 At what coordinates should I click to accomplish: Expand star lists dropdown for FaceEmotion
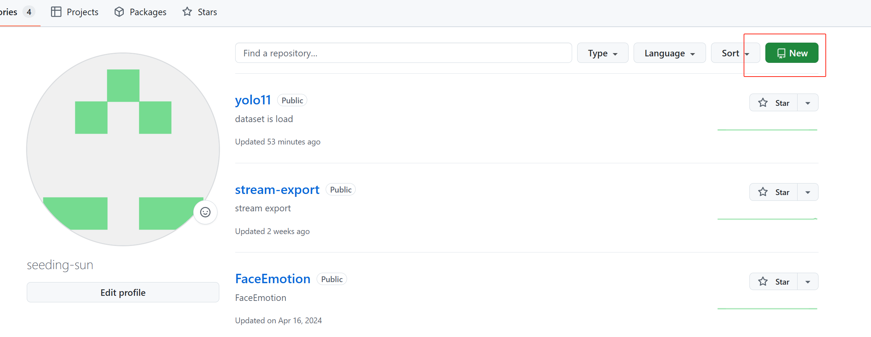point(808,282)
